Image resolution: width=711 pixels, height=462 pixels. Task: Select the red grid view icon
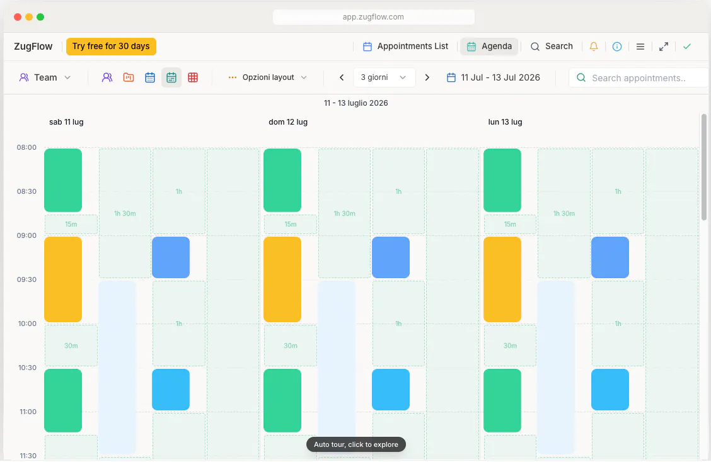tap(193, 77)
